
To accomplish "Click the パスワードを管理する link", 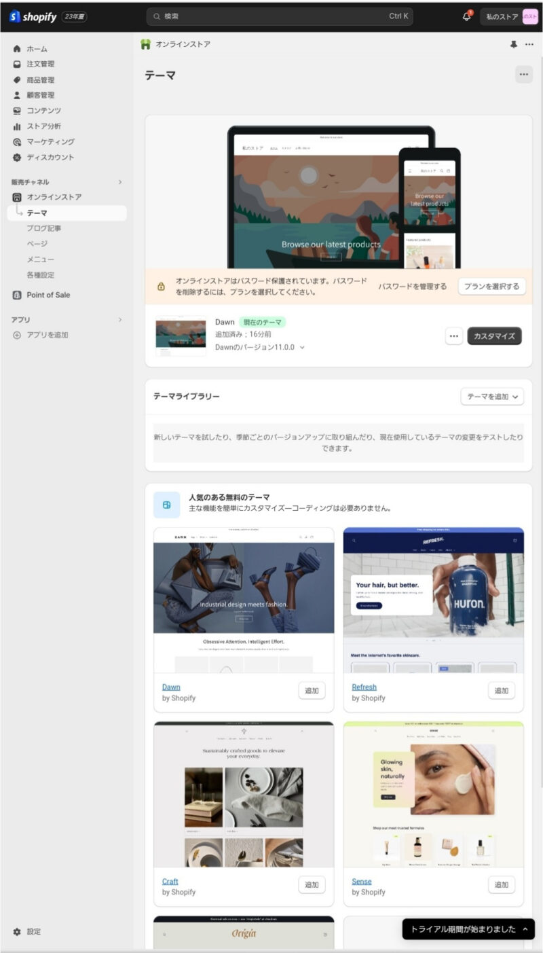I will click(413, 287).
